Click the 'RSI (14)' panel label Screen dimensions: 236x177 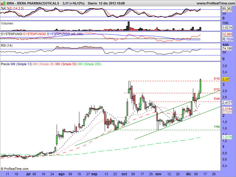pyautogui.click(x=6, y=45)
